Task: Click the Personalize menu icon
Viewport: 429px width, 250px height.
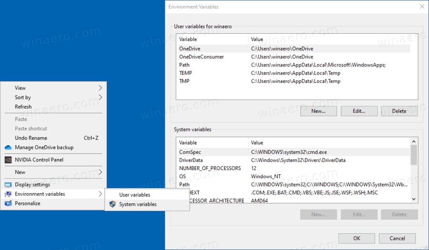Action: pyautogui.click(x=8, y=203)
